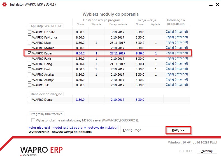Open Czytaj (internet) link for WAPRO Fakir
This screenshot has height=158, width=221.
click(177, 58)
